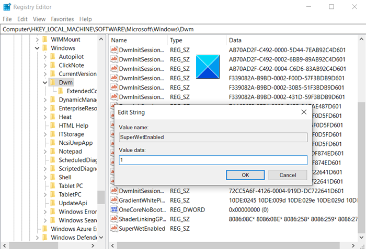
Task: Select the UpdateApi folder icon
Action: [53, 203]
